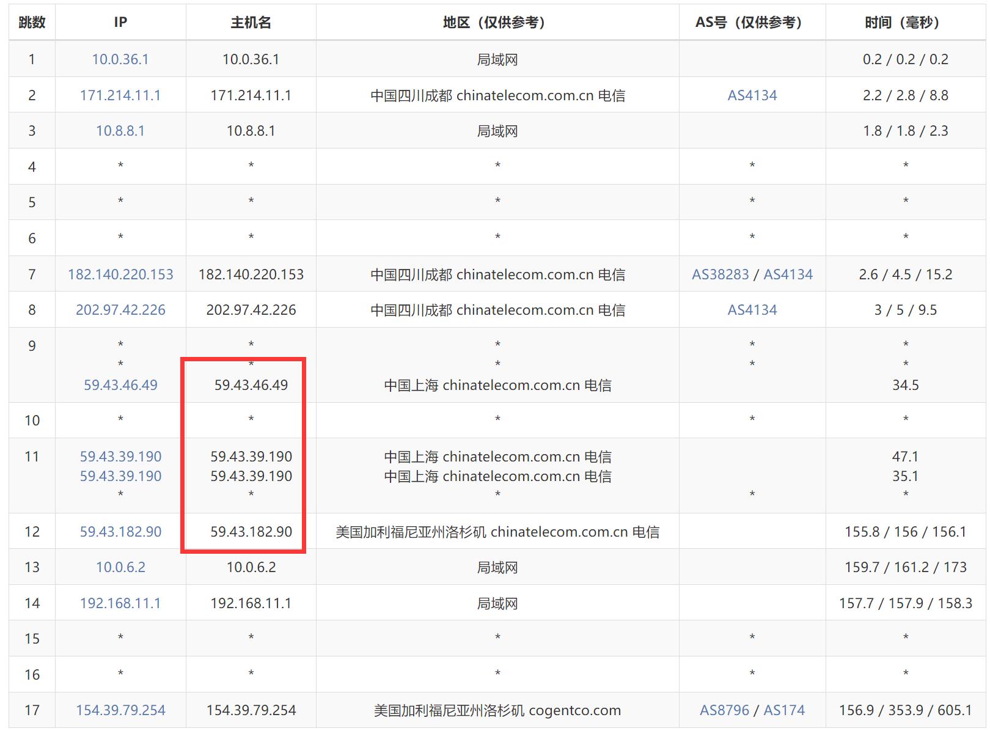Open the AS174 link
Image resolution: width=990 pixels, height=731 pixels.
784,710
